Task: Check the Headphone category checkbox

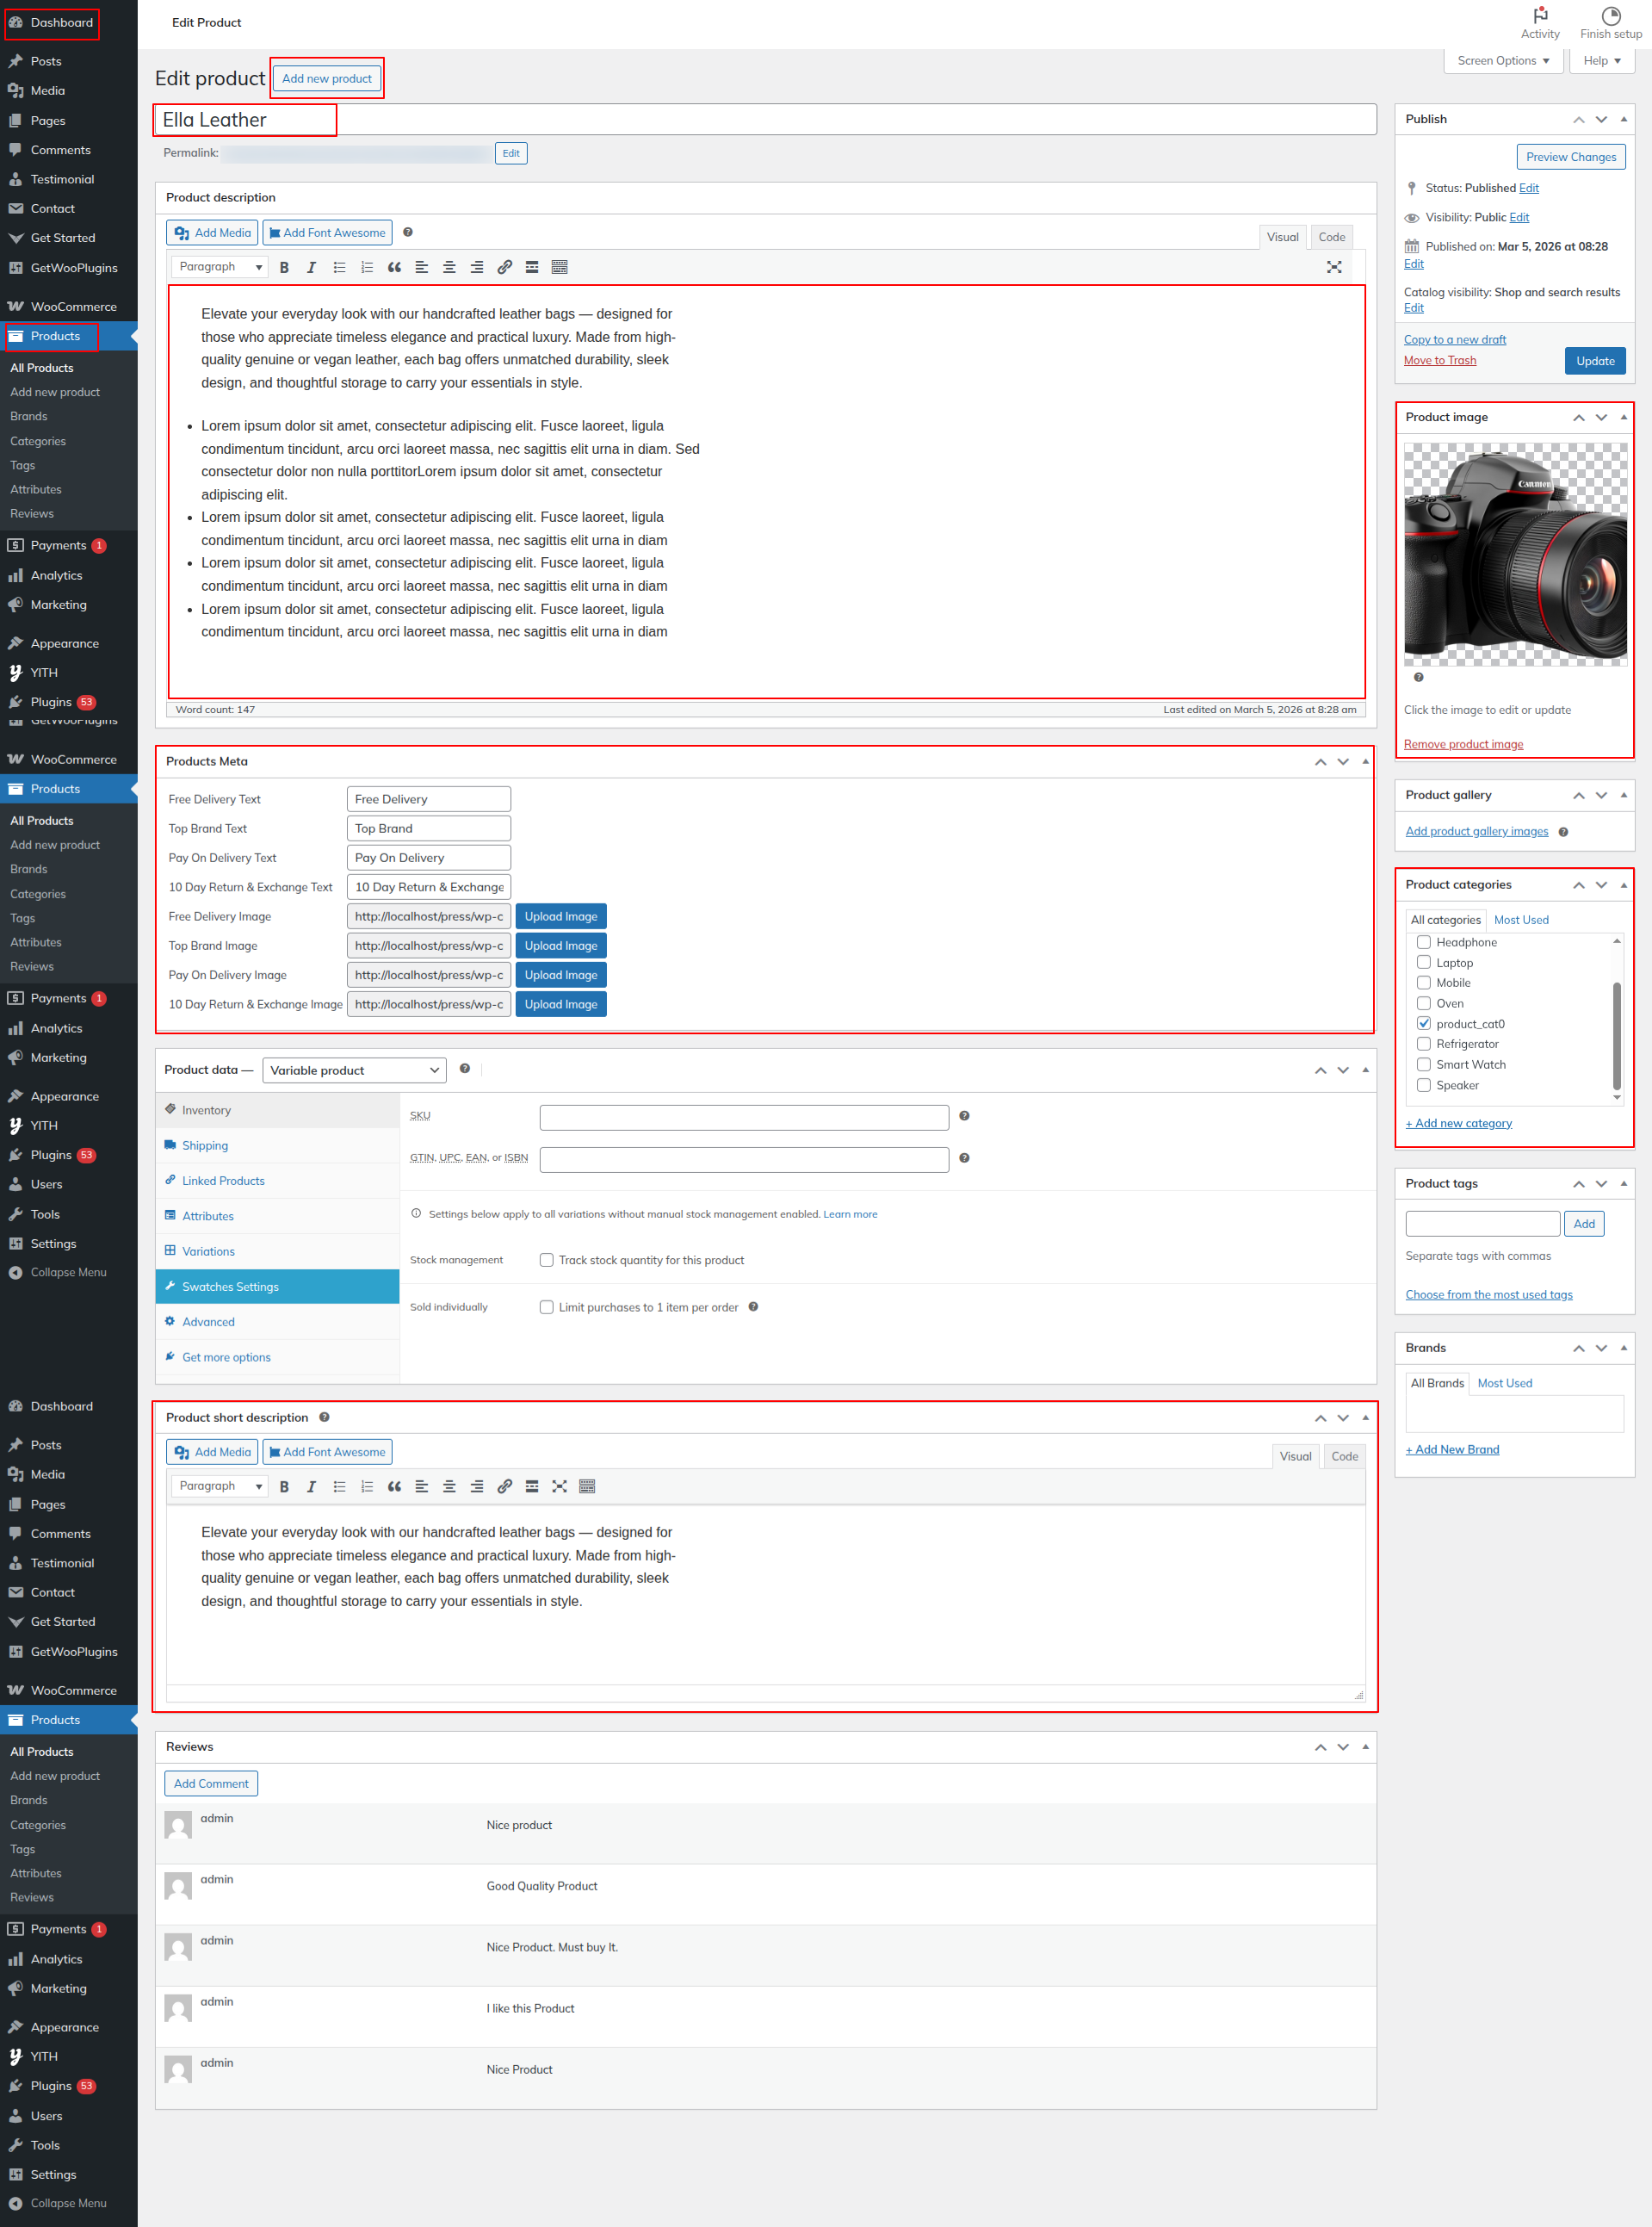Action: [1423, 942]
